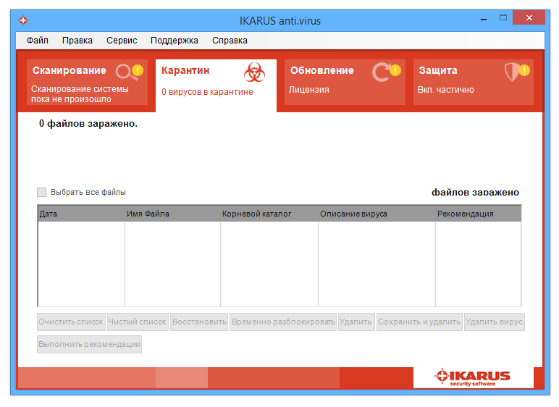This screenshot has width=559, height=407.
Task: Switch to the Обновление tab
Action: [x=345, y=83]
